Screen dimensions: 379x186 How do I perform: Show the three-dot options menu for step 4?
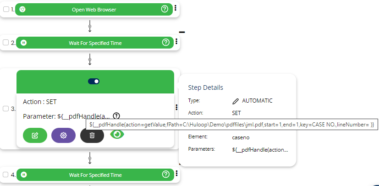176,174
